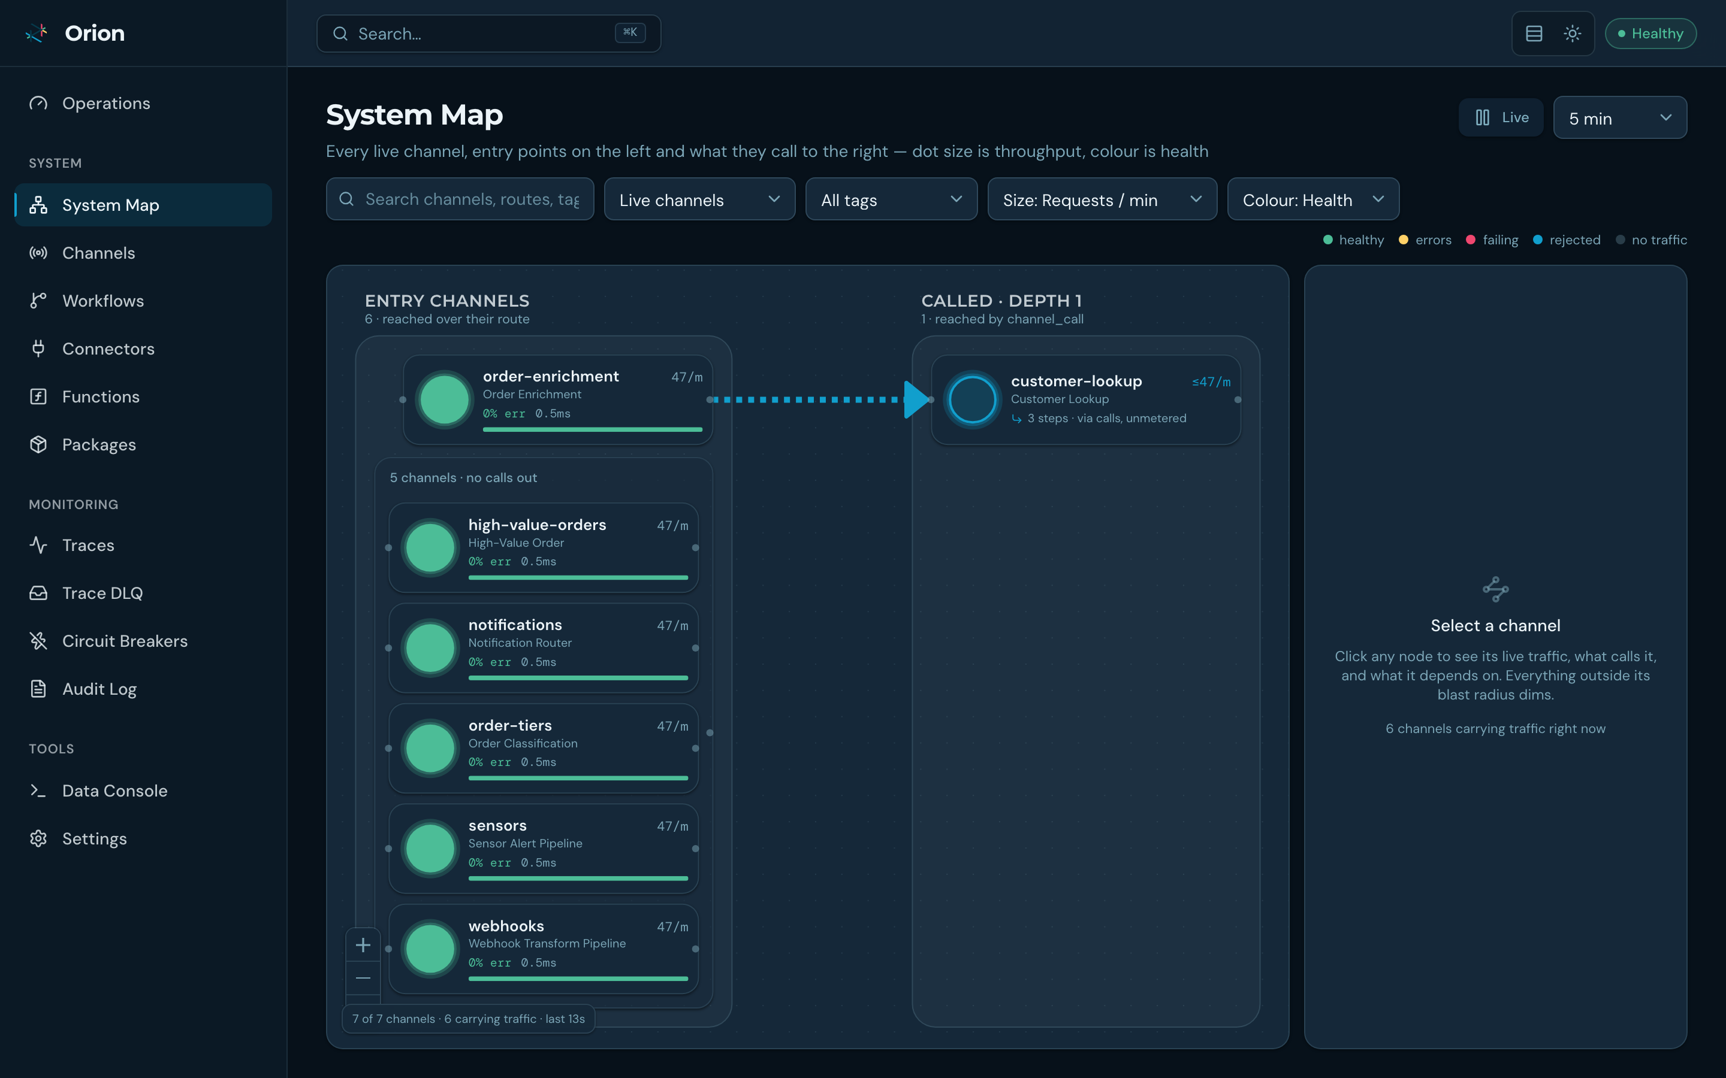
Task: Switch theme with the sun icon
Action: point(1573,34)
